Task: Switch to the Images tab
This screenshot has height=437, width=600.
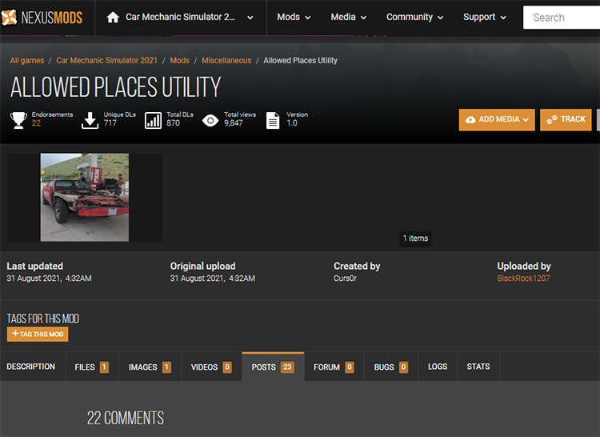Action: click(x=150, y=367)
